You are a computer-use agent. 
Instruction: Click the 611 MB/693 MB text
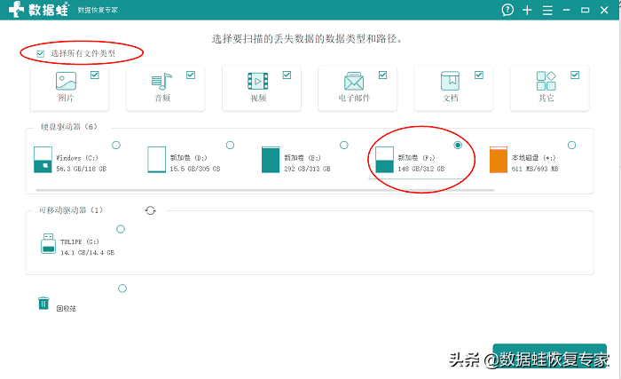click(x=535, y=169)
